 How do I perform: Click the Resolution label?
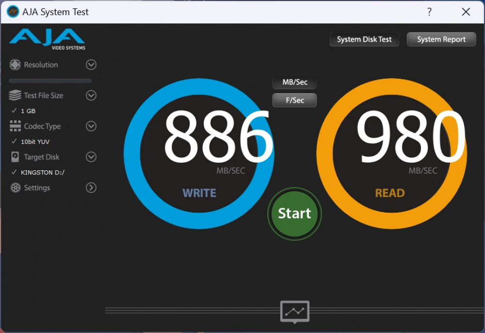41,65
